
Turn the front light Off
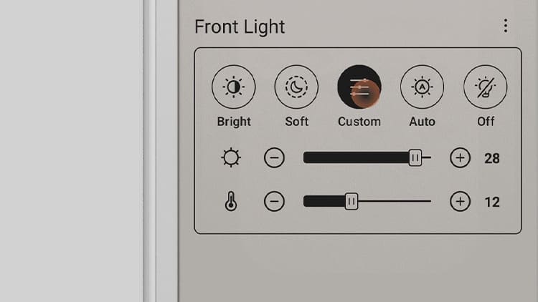coord(486,87)
